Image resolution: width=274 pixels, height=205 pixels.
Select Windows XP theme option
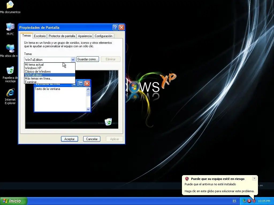pos(50,68)
